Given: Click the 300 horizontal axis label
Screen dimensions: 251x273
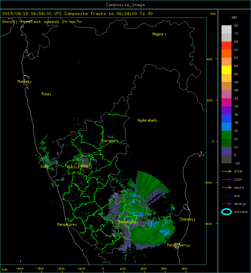Looking at the screenshot, I should (x=164, y=269).
